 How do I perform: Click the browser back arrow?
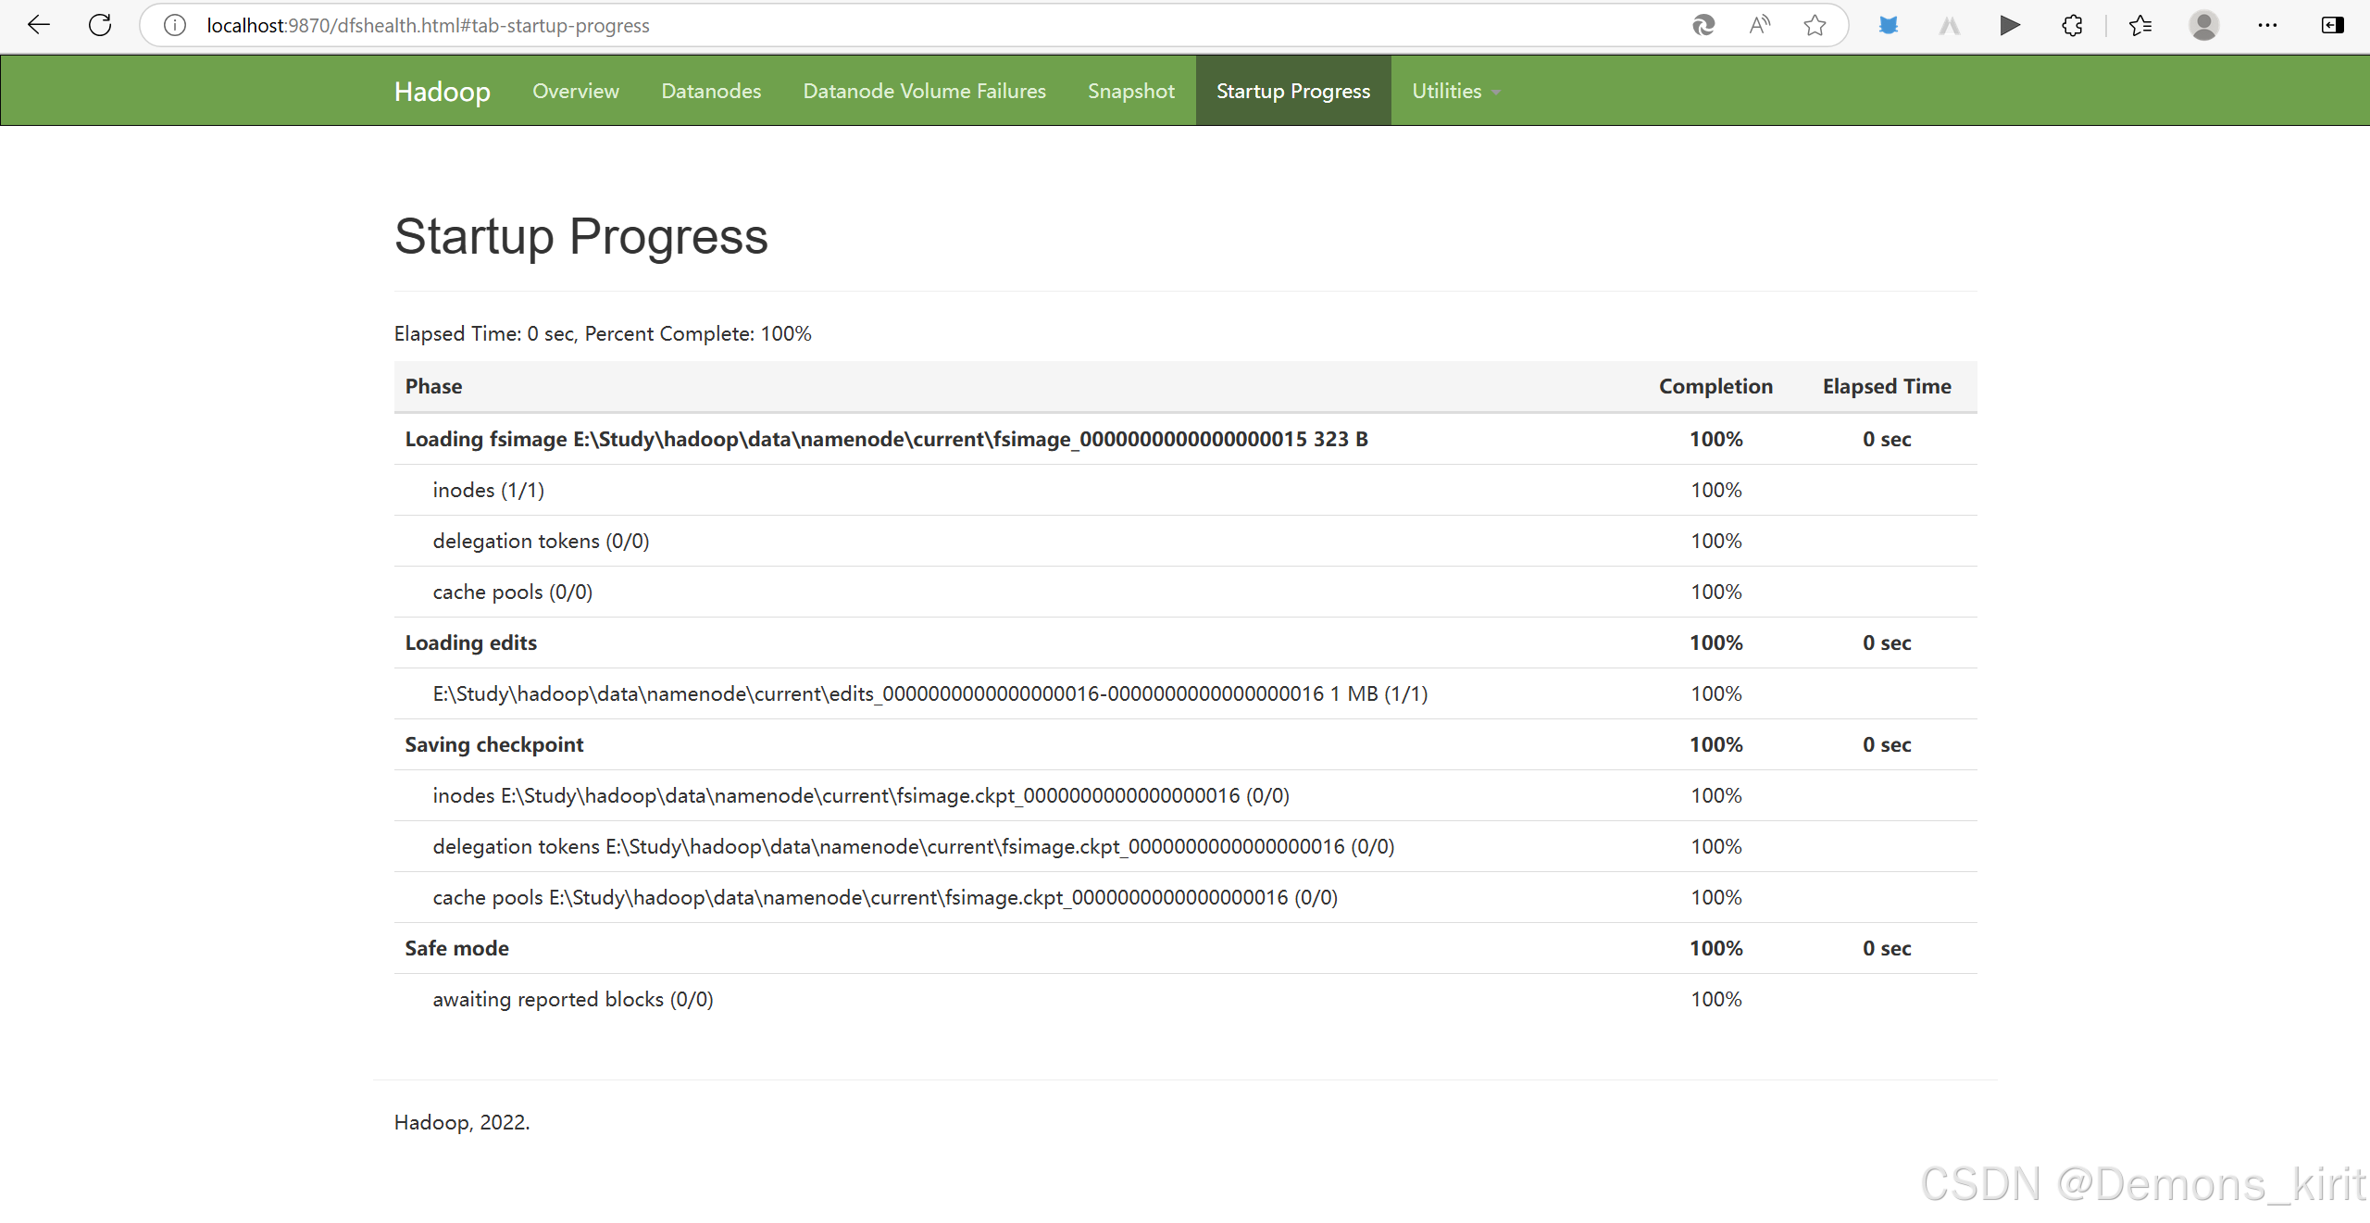click(x=39, y=25)
